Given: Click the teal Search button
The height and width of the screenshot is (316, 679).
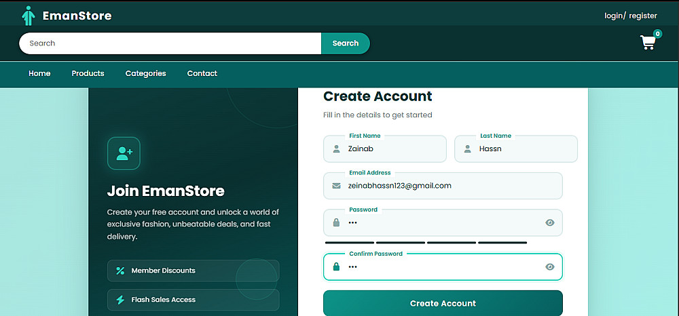Looking at the screenshot, I should coord(346,43).
